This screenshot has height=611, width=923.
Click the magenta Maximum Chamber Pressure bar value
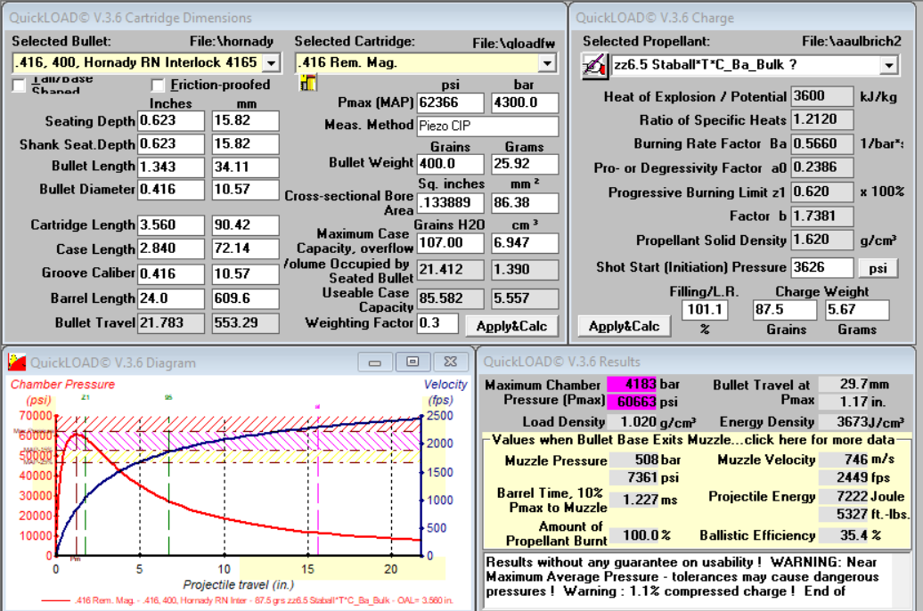(632, 385)
